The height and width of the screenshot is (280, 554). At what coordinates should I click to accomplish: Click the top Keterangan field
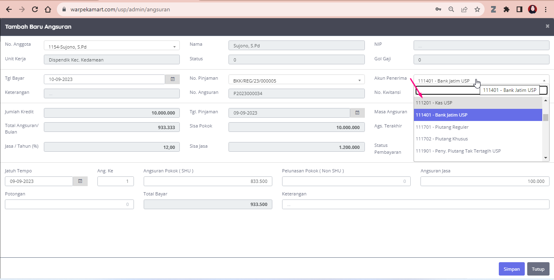tap(112, 93)
